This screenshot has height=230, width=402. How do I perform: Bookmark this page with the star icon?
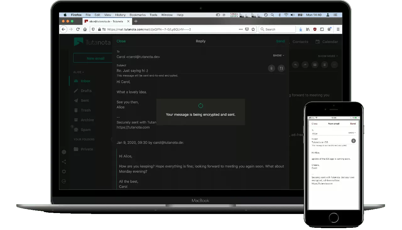[x=253, y=29]
